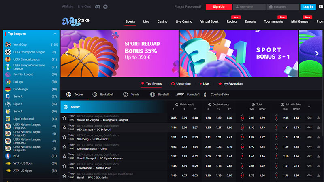The height and width of the screenshot is (182, 324).
Task: Select the NBA league icon
Action: [x=8, y=156]
